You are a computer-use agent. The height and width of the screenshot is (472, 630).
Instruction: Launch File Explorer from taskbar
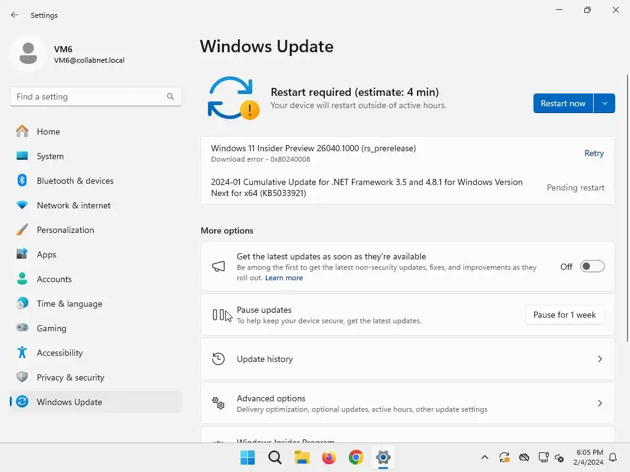click(x=301, y=457)
